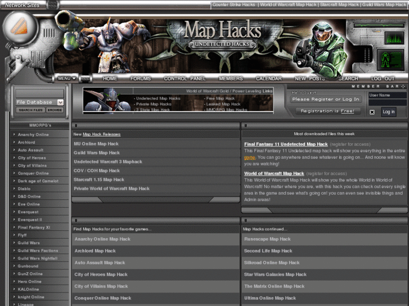Open Archlord Map Hack in game list
Image resolution: width=409 pixels, height=306 pixels.
(95, 251)
